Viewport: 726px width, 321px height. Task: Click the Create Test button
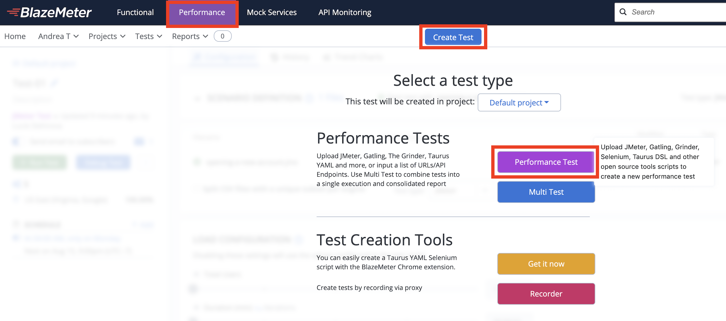pos(453,37)
